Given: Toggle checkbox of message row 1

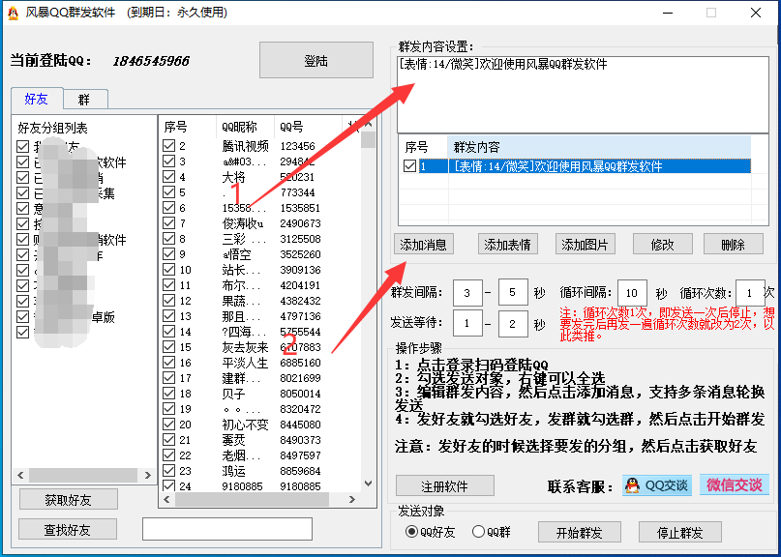Looking at the screenshot, I should [410, 165].
